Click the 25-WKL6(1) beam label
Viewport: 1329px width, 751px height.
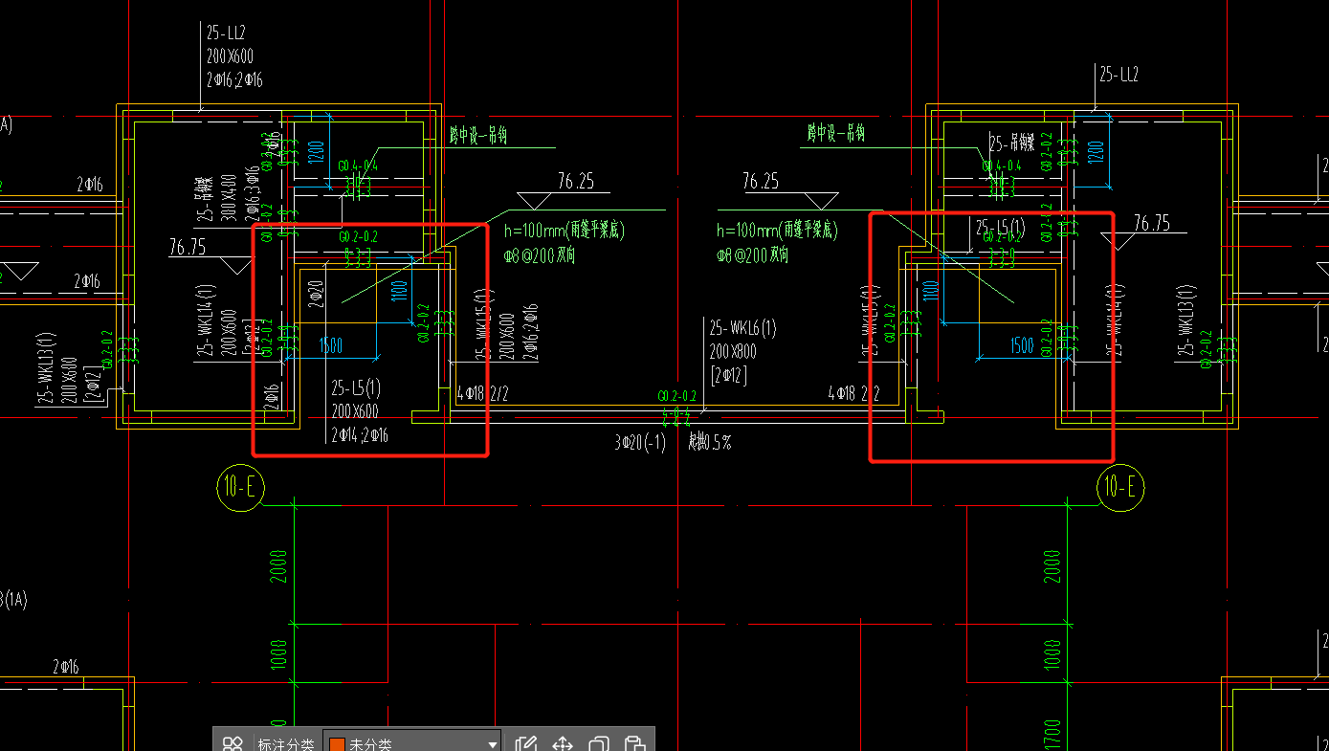pyautogui.click(x=742, y=329)
